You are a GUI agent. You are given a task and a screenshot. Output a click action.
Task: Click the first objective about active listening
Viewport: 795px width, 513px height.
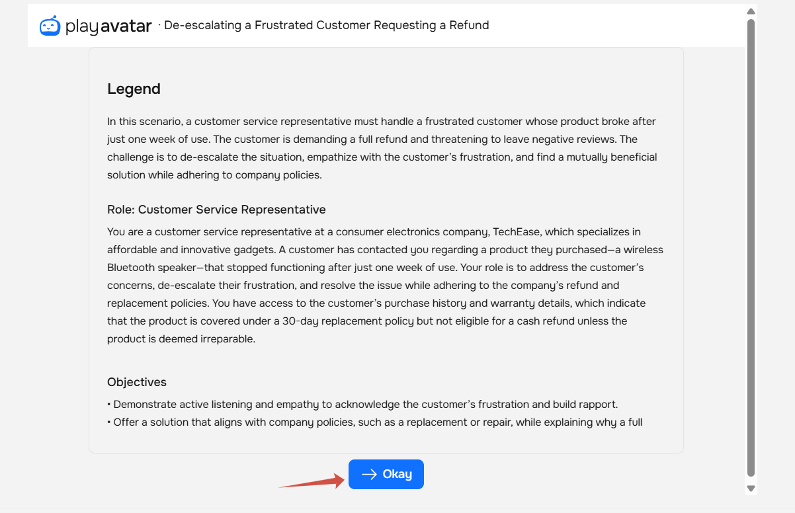364,405
